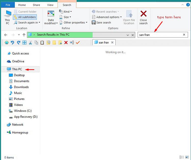The image size is (191, 160).
Task: Open the Other properties dropdown
Action: (73, 22)
